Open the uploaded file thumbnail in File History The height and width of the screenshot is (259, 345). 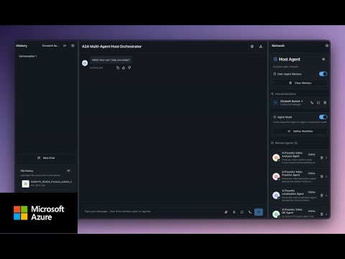[26, 184]
